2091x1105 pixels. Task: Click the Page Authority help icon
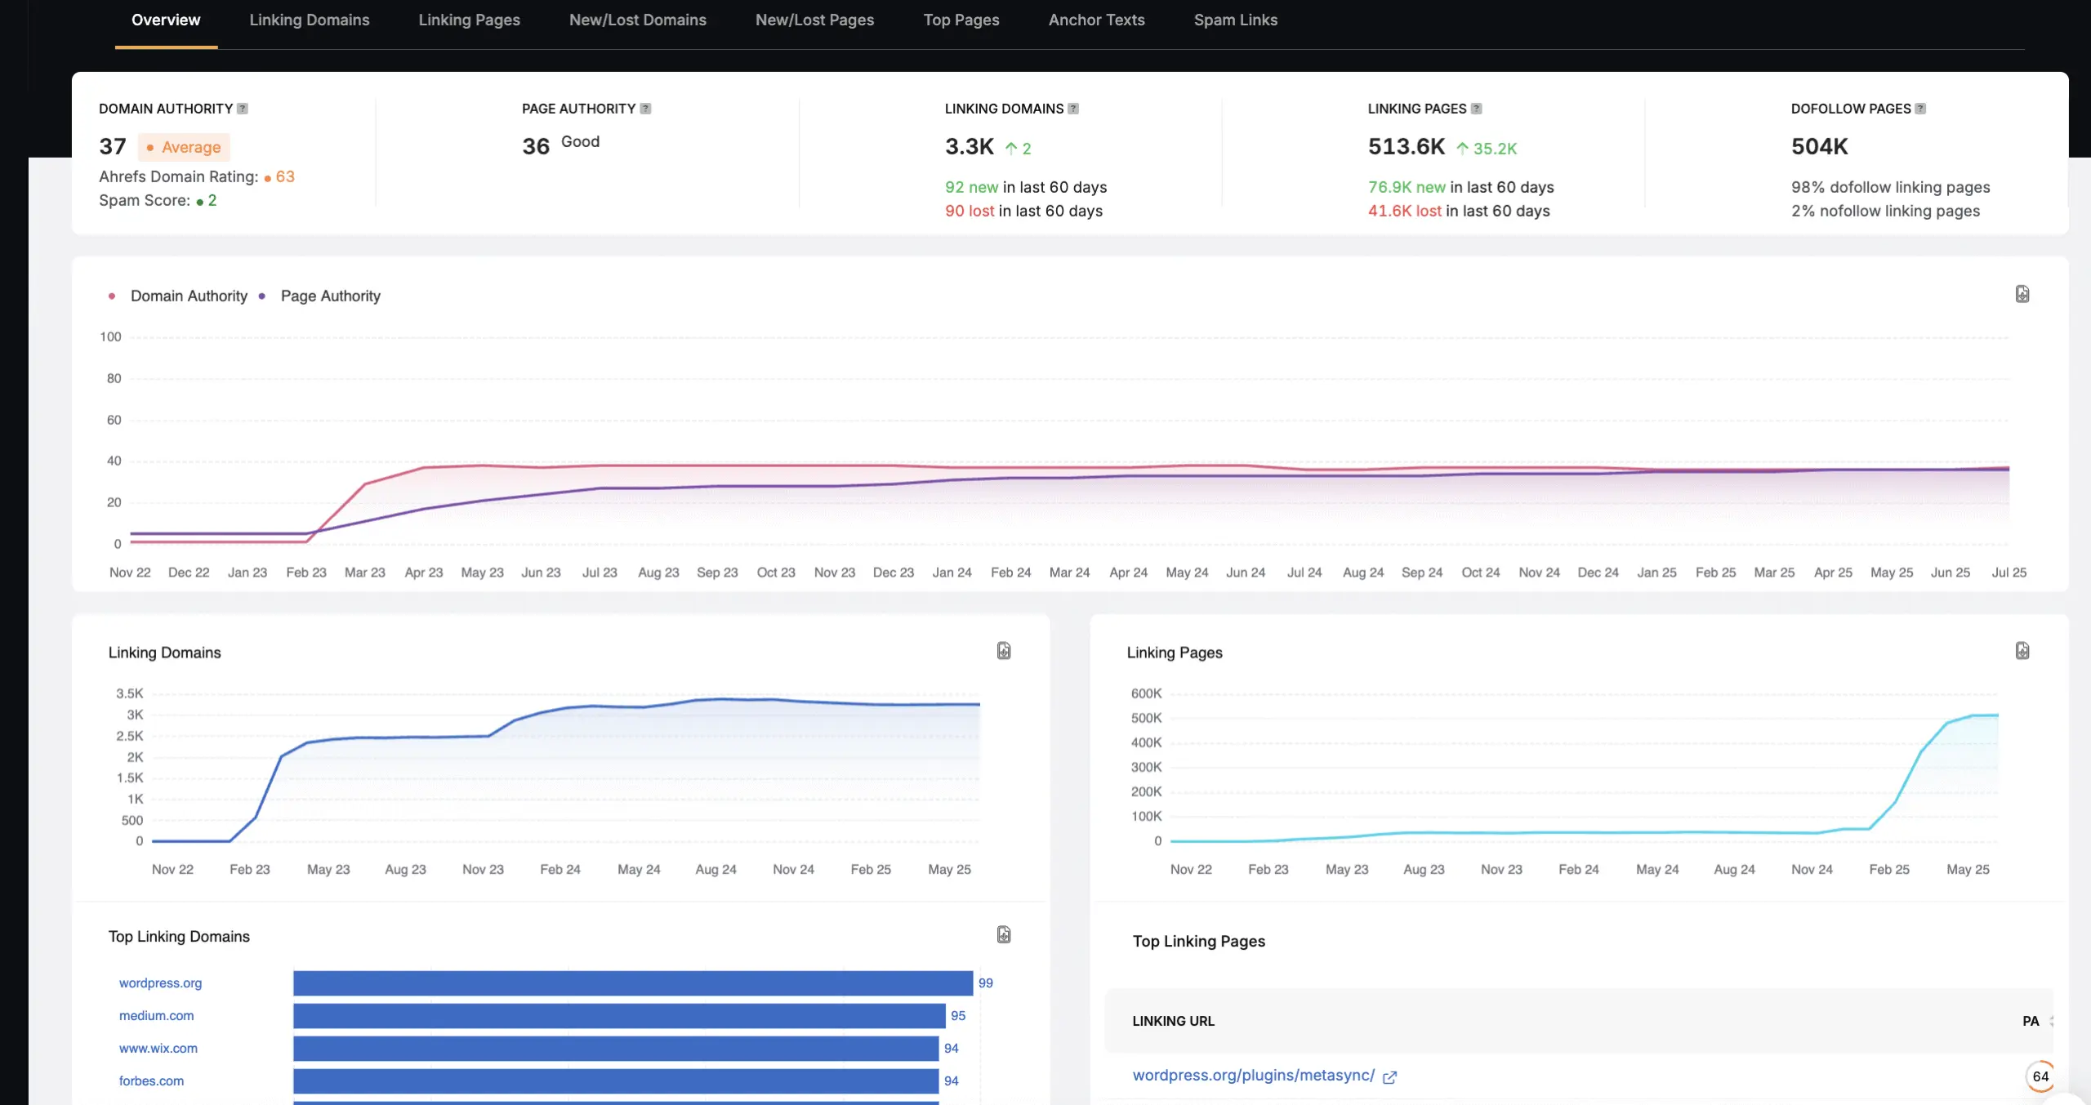645,109
